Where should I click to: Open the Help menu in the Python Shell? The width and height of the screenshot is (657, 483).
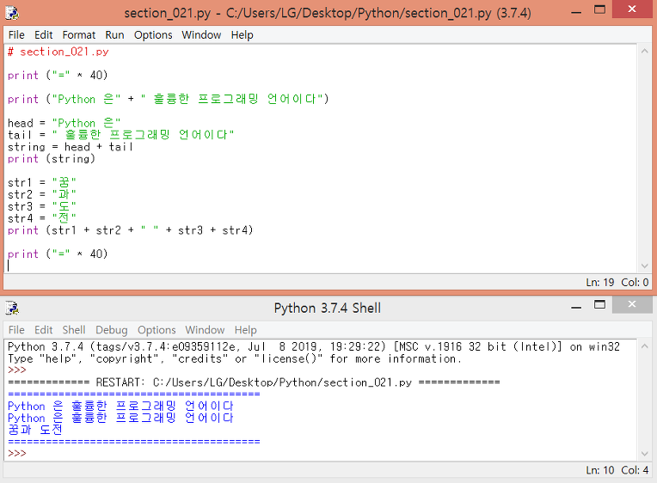tap(246, 330)
